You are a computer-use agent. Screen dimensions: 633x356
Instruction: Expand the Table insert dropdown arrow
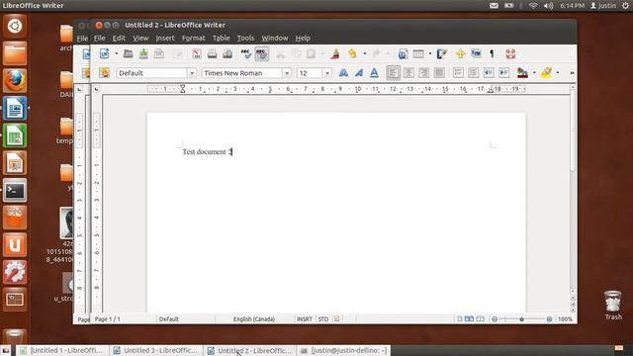coord(430,53)
